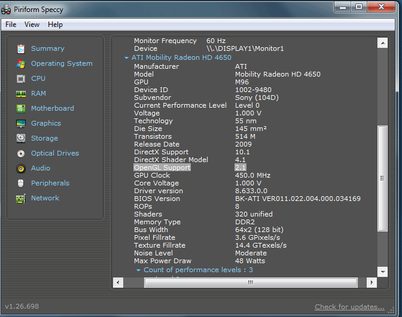Click the vertical scrollbar down arrow
This screenshot has height=317, width=402.
pos(383,272)
